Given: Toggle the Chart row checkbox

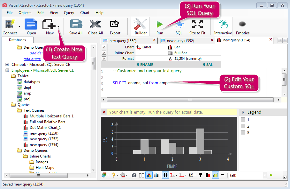Looking at the screenshot, I should [104, 47].
